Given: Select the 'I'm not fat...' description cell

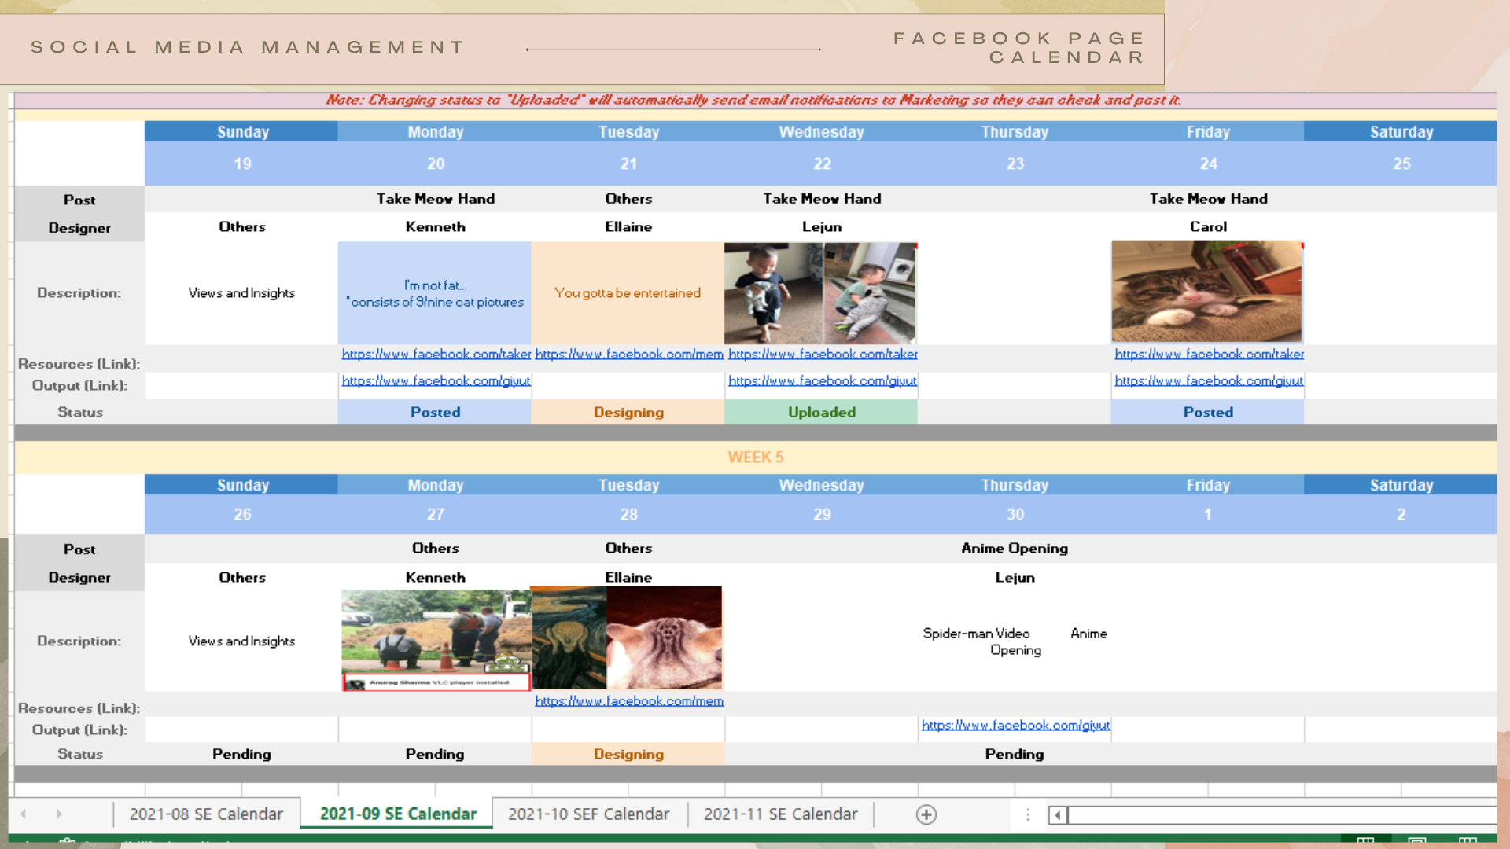Looking at the screenshot, I should [x=435, y=293].
